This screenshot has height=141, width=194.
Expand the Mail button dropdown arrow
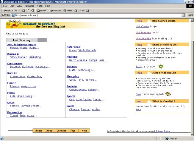(x=84, y=11)
